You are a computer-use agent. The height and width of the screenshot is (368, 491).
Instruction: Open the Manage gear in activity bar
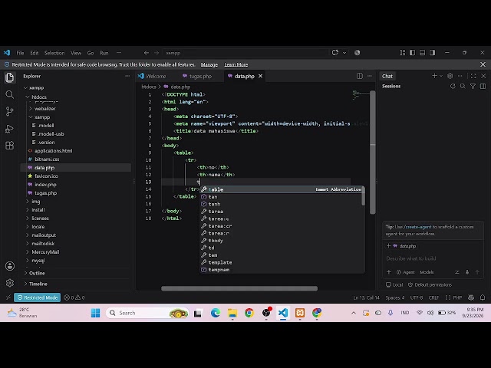pos(10,283)
